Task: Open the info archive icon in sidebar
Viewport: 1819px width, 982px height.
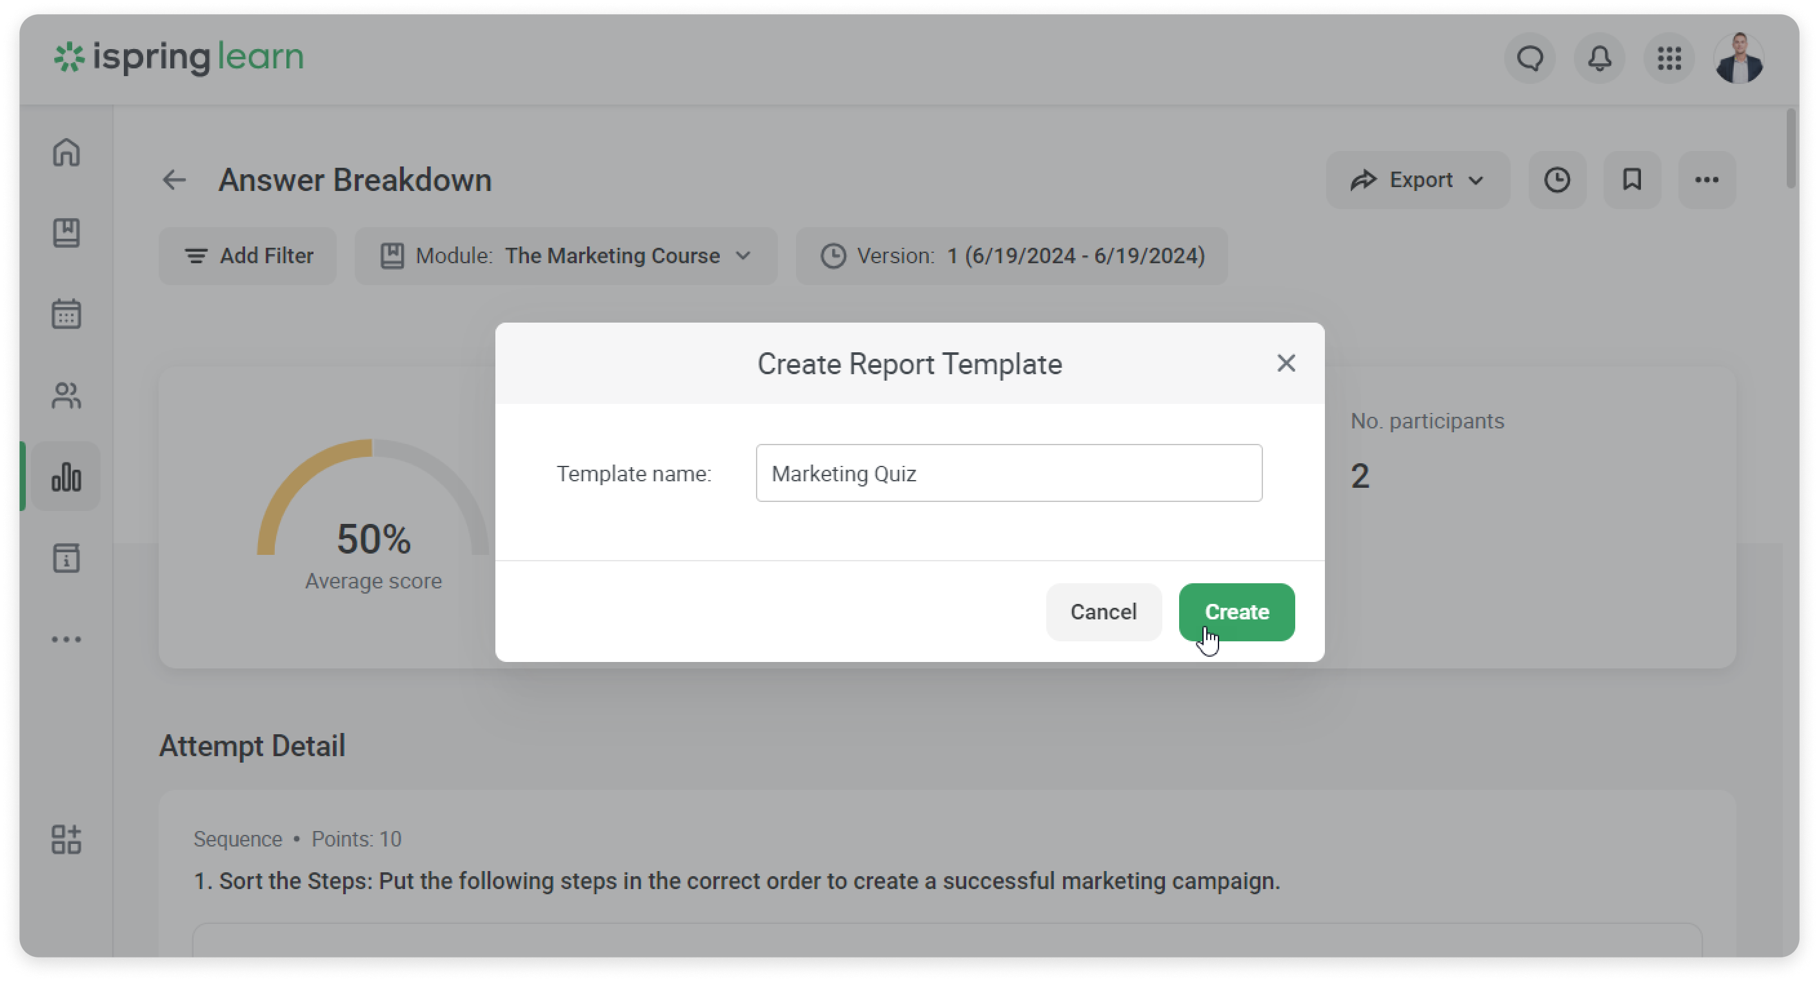Action: [66, 558]
